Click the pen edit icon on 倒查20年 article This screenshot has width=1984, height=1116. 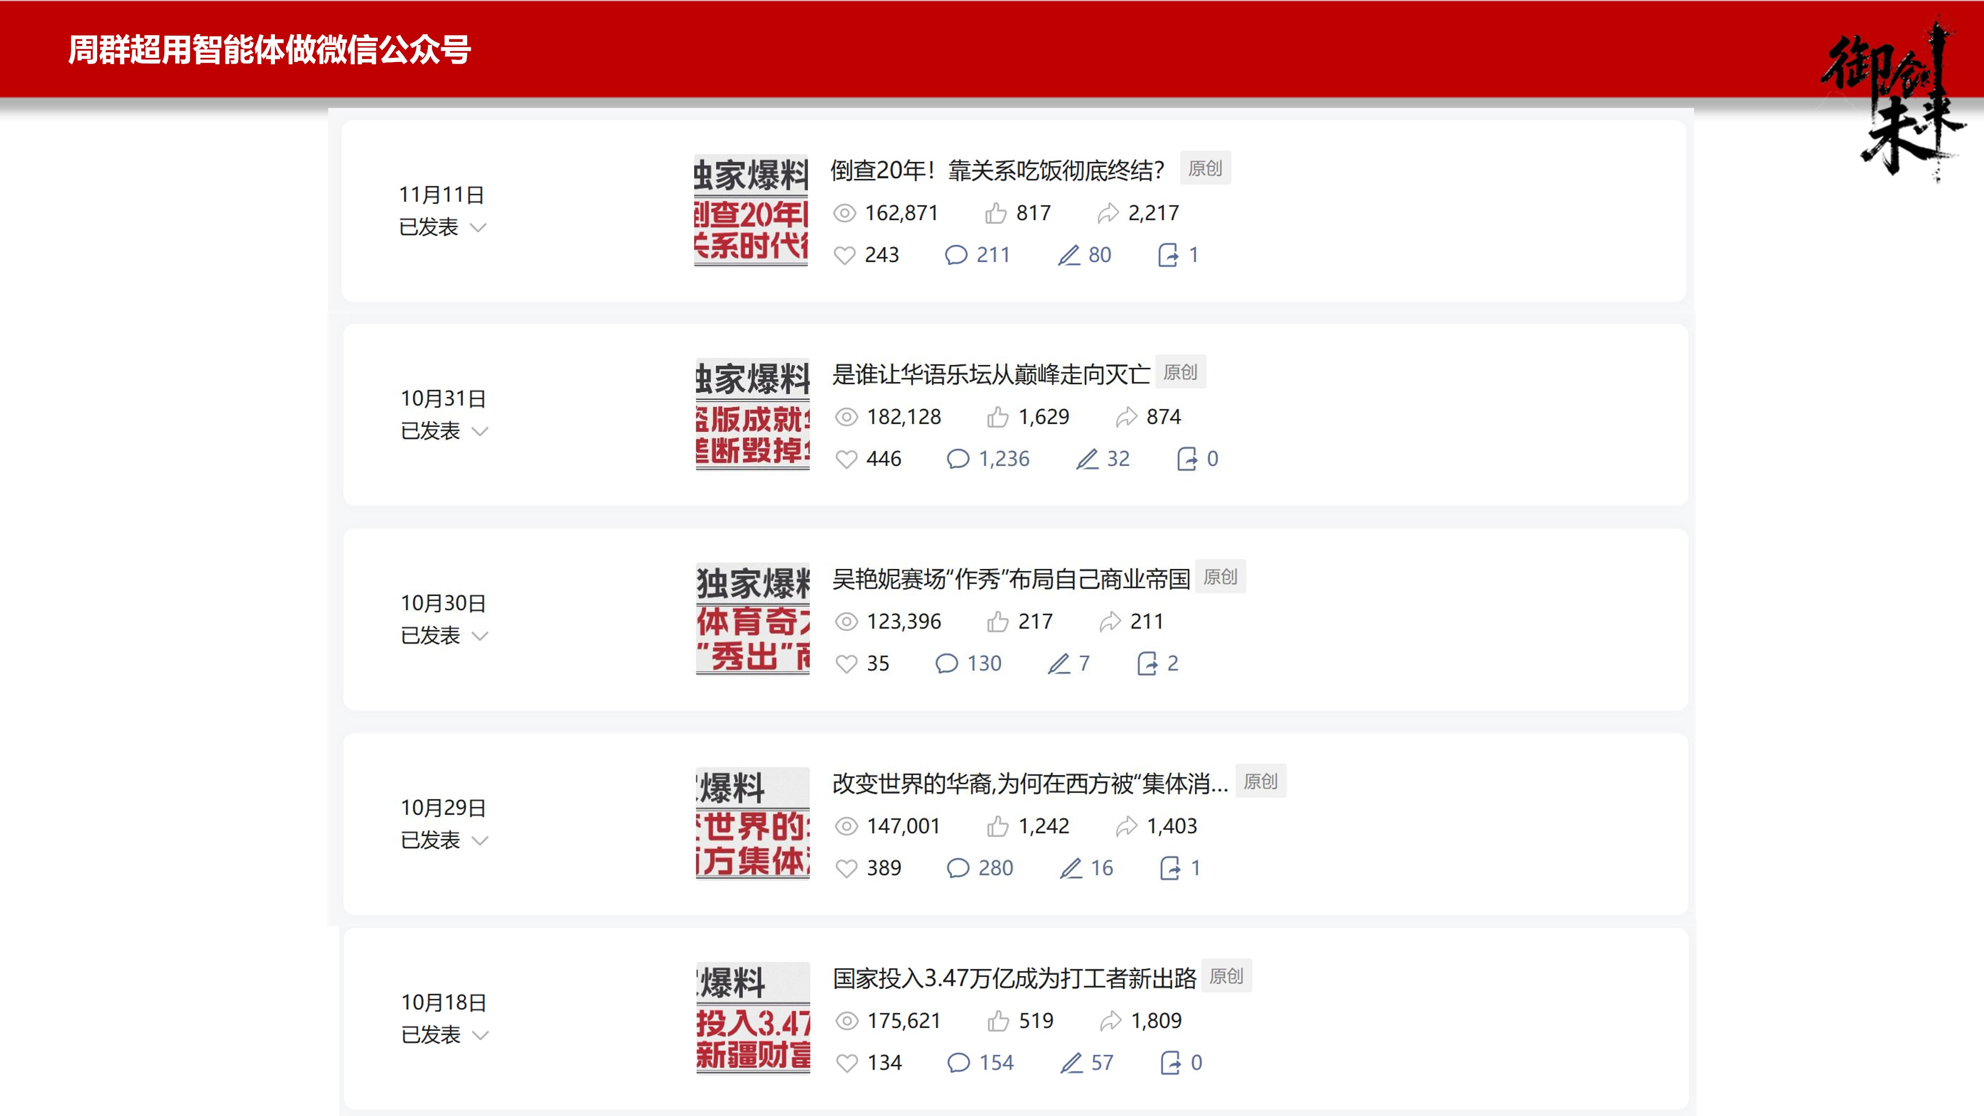pos(1068,255)
